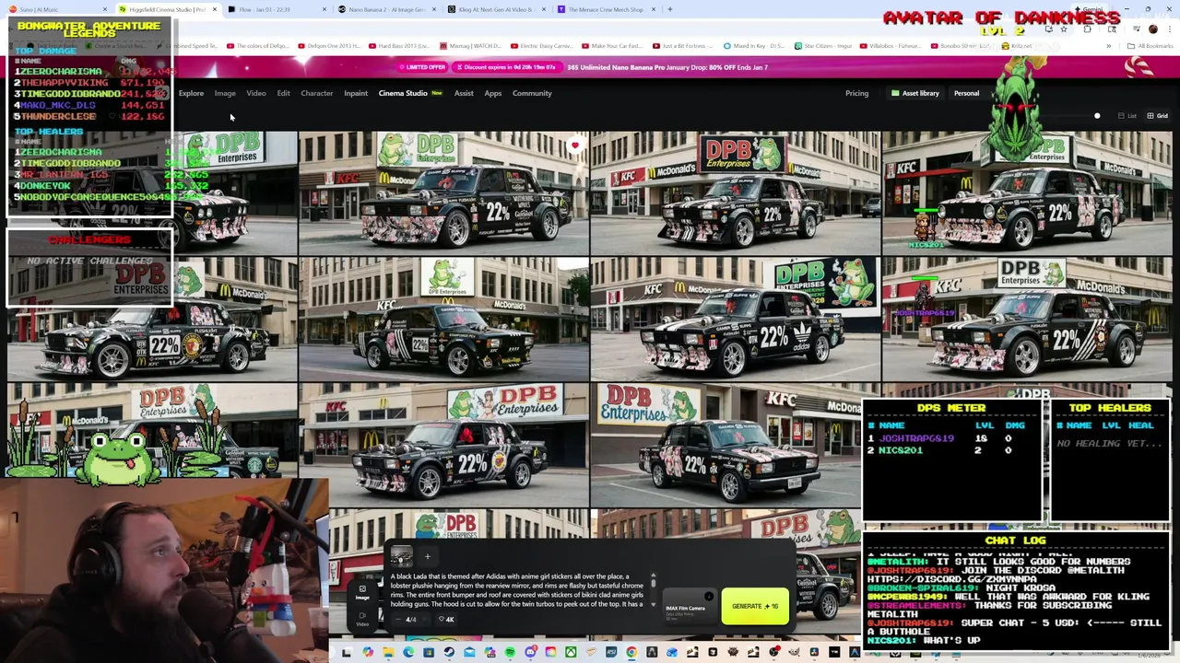The height and width of the screenshot is (663, 1180).
Task: Open the Mail app from the taskbar
Action: [469, 652]
